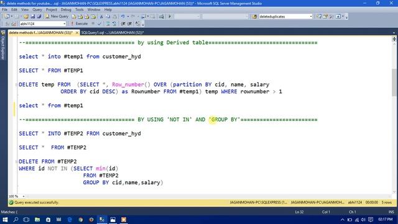Click the New Project toolbar icon
398x224 pixels.
(7, 17)
